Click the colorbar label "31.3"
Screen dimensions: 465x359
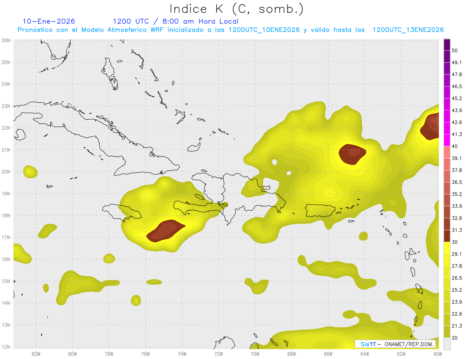(x=456, y=230)
